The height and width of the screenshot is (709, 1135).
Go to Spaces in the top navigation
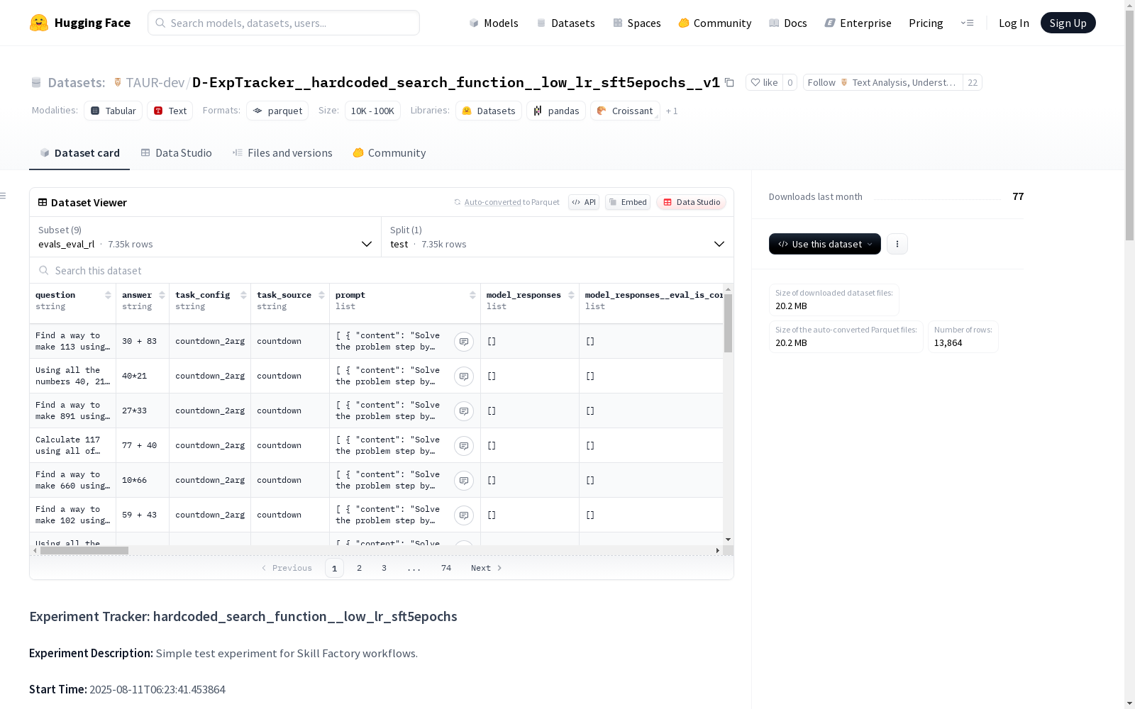point(637,23)
